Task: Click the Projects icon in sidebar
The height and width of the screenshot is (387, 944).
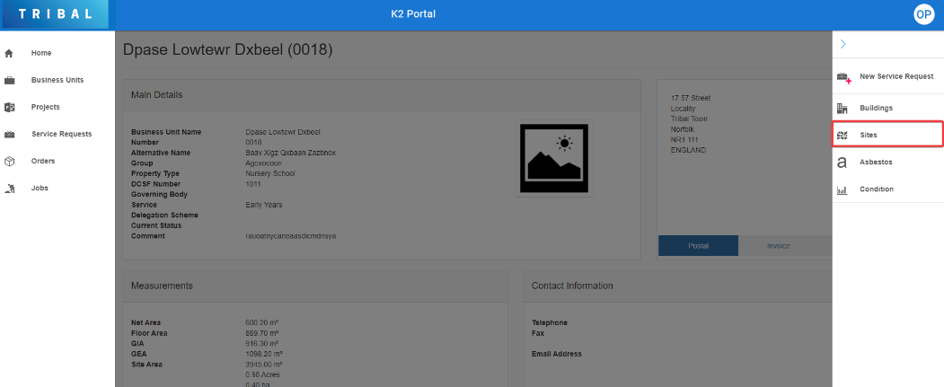Action: pos(10,107)
